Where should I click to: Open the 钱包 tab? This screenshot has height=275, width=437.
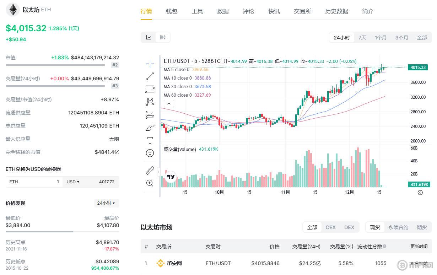(172, 11)
